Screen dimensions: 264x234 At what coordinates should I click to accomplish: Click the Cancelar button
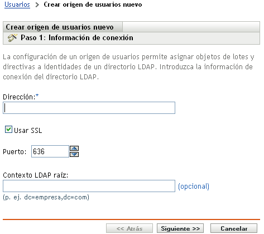234,228
